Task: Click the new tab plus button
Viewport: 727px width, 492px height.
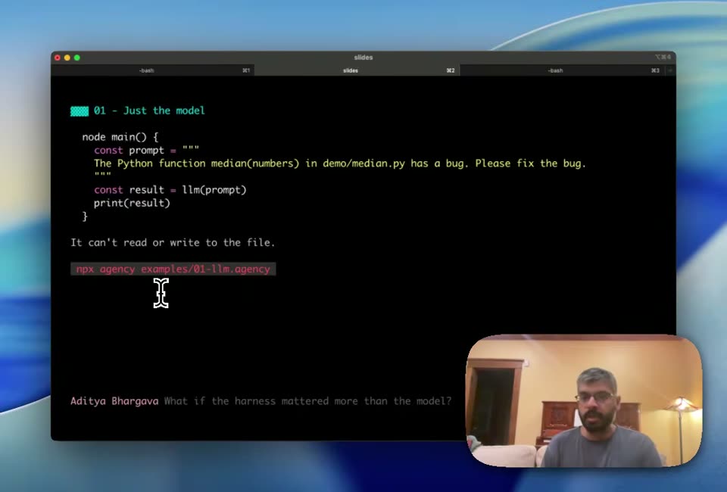Action: pyautogui.click(x=670, y=70)
